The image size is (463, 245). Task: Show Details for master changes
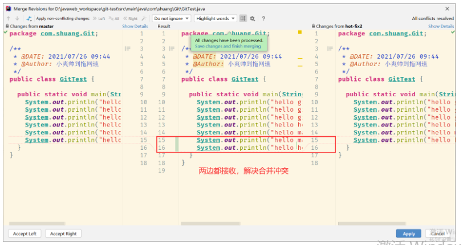click(135, 26)
